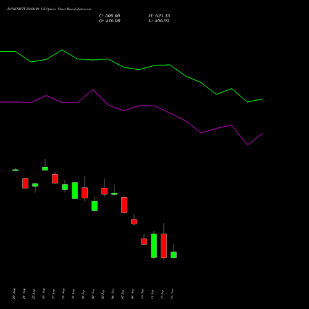
Task: Click the 31 Aug date label
Action: point(74,294)
